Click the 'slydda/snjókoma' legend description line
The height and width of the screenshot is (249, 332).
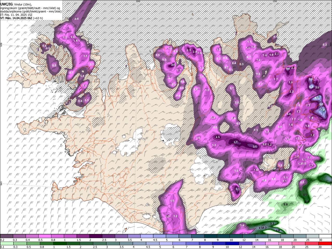(31, 11)
